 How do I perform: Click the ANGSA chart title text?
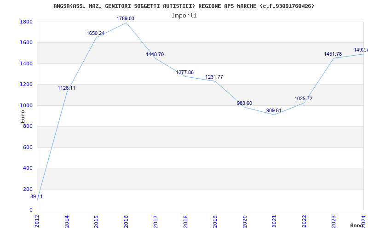click(184, 6)
